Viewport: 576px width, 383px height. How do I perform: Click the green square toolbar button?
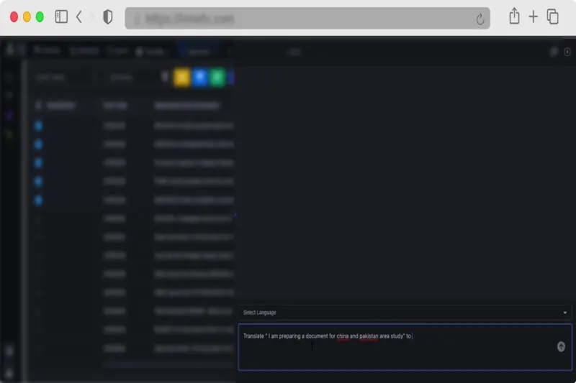(217, 77)
